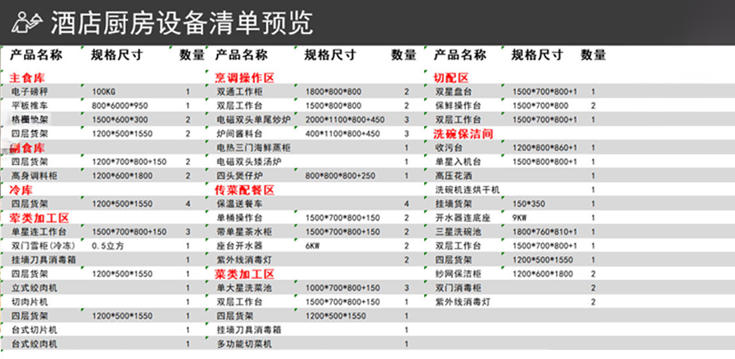Screen dimensions: 735x359
Task: Click the 台式切片机 product cell
Action: tap(34, 330)
